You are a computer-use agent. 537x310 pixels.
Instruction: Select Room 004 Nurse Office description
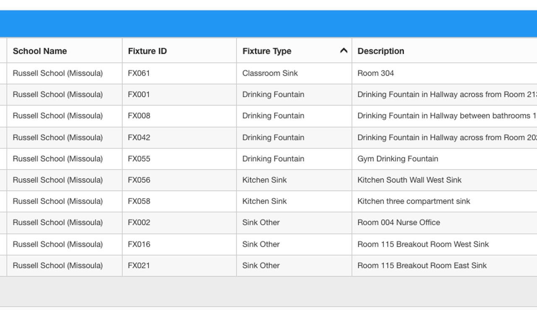(x=399, y=223)
